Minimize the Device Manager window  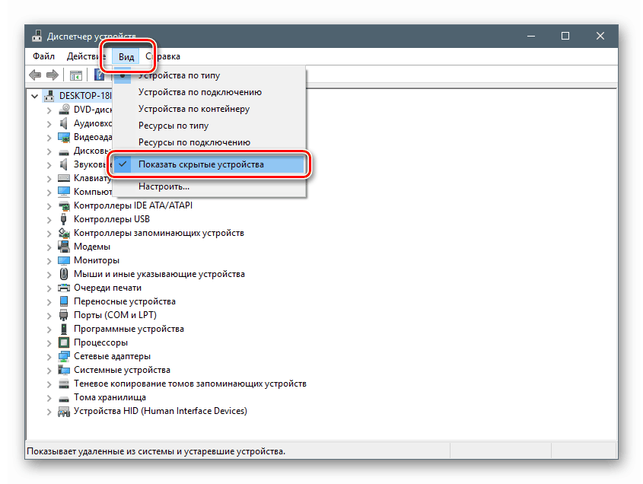click(x=531, y=36)
